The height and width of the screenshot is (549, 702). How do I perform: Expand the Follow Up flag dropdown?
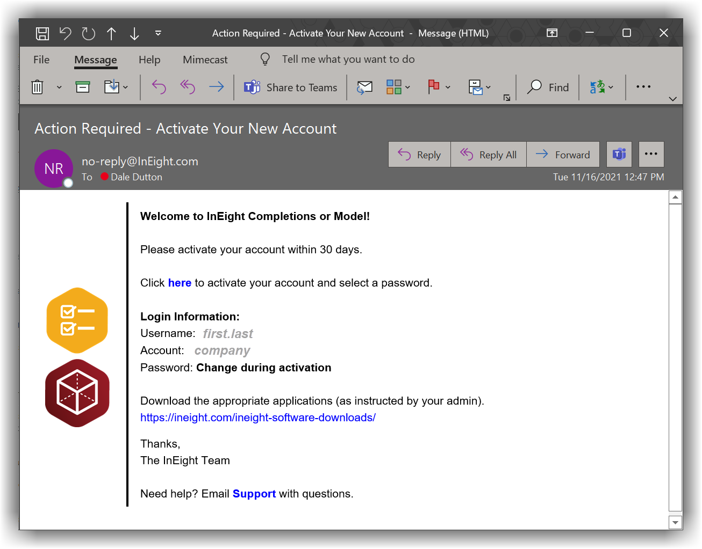click(448, 87)
